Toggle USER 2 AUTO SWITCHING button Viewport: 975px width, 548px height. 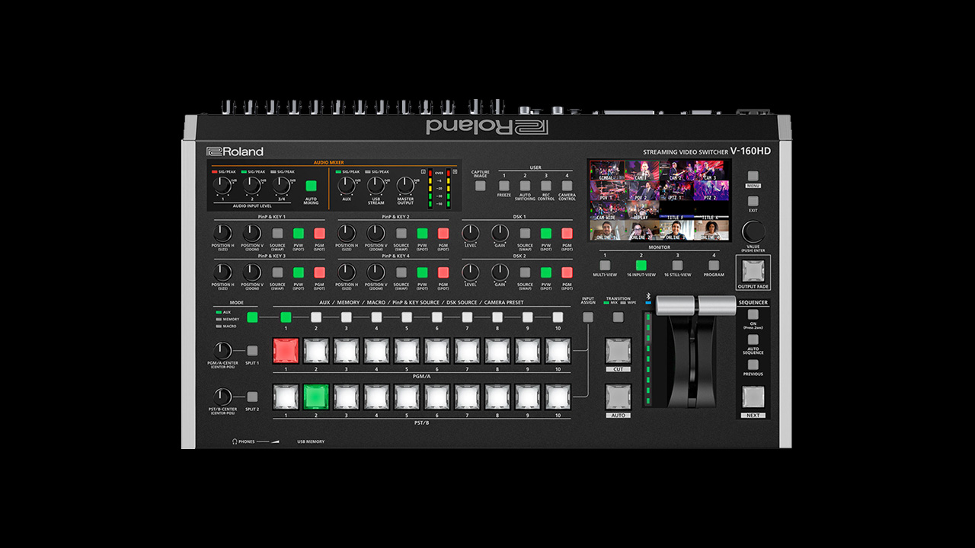(x=525, y=185)
